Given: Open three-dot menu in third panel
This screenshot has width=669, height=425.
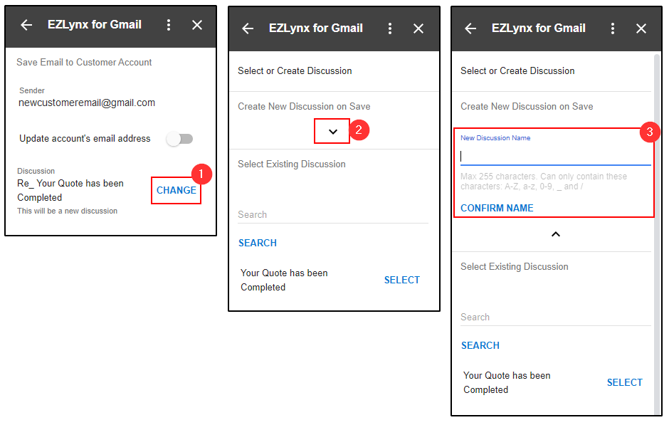Looking at the screenshot, I should [613, 28].
